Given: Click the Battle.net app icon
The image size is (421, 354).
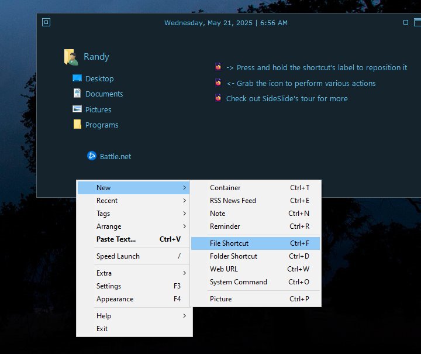Looking at the screenshot, I should click(92, 156).
